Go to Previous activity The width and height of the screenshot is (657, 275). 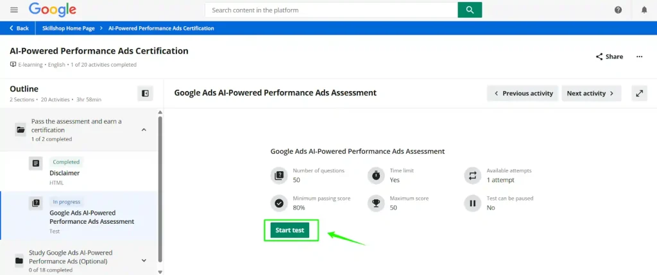pos(523,94)
